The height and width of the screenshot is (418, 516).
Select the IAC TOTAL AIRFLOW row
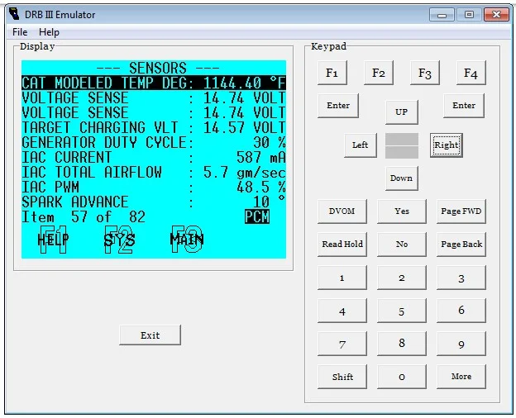[154, 173]
